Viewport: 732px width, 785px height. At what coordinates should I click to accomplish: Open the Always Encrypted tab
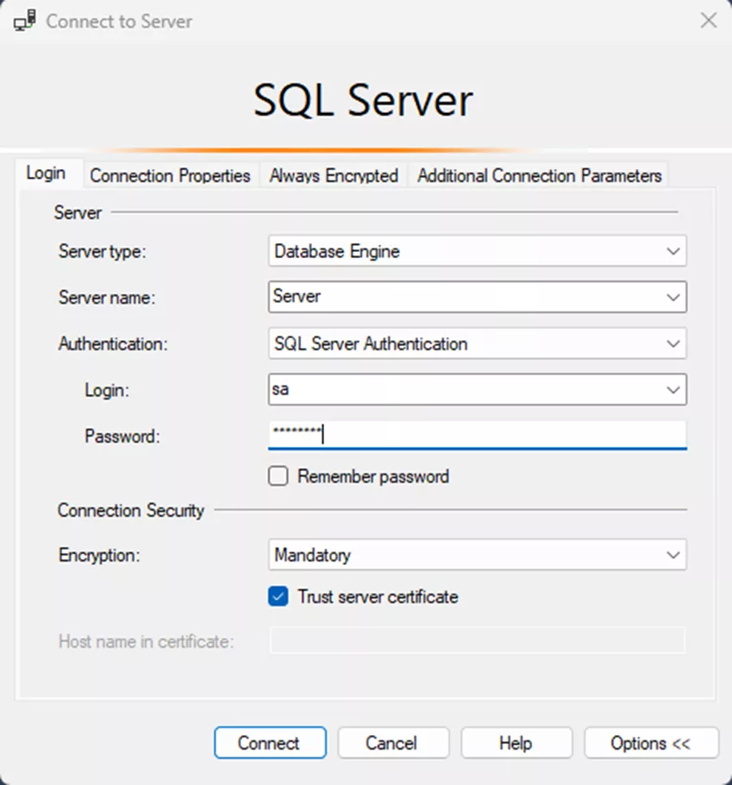point(334,176)
